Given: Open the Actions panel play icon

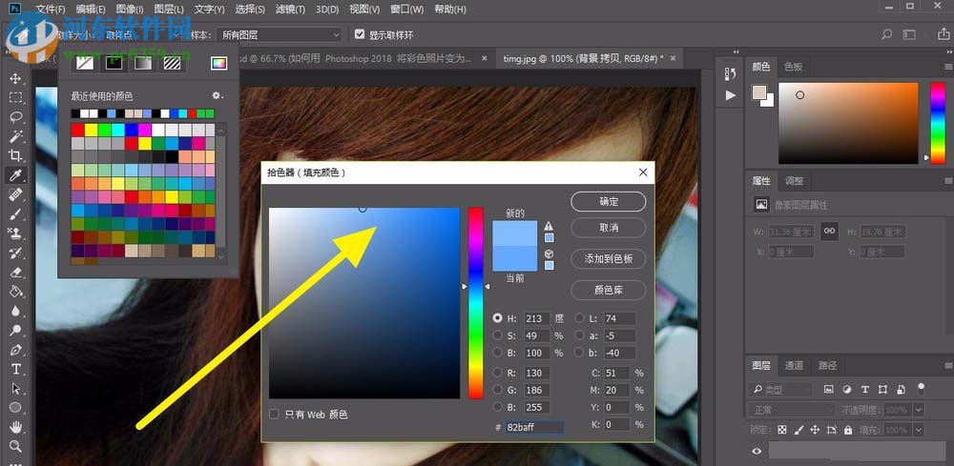Looking at the screenshot, I should (x=730, y=95).
